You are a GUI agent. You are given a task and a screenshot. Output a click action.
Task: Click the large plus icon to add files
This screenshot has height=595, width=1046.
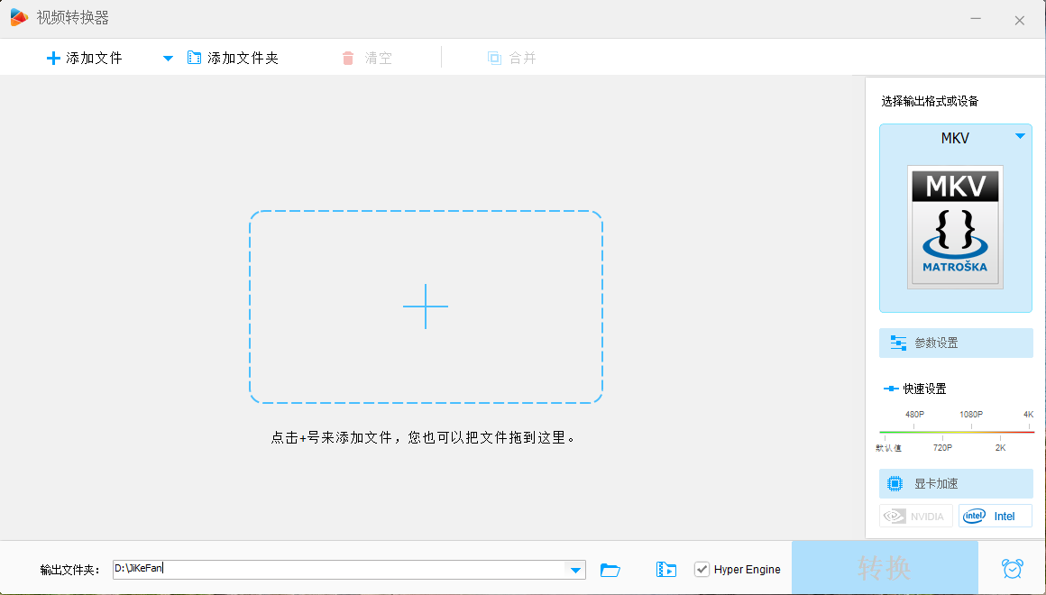tap(426, 307)
